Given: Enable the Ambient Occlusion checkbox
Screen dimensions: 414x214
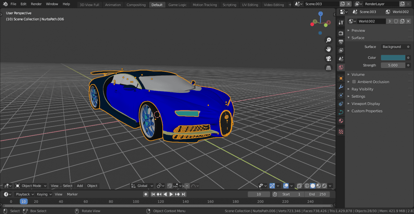Looking at the screenshot, I should [354, 82].
